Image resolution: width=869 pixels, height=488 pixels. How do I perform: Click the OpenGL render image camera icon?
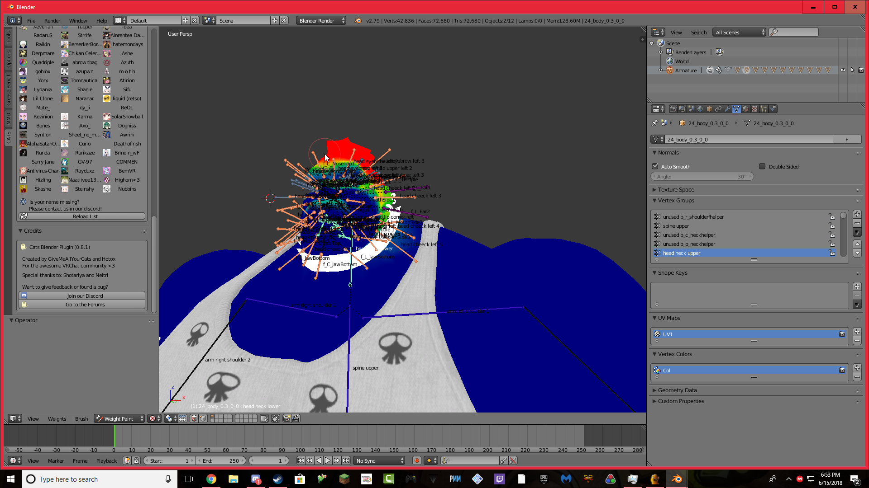286,419
